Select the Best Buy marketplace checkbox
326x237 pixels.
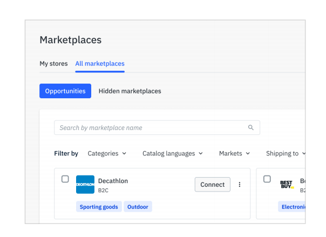pos(267,179)
